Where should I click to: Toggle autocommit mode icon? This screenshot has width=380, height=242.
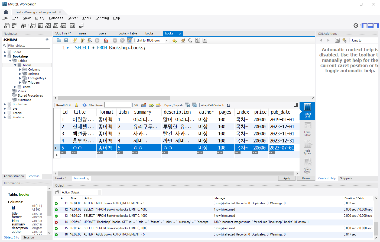(x=130, y=40)
